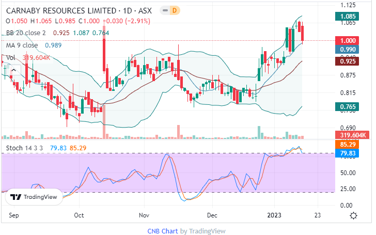
Task: Follow the 'by TradingView' attribution link
Action: coord(202,231)
